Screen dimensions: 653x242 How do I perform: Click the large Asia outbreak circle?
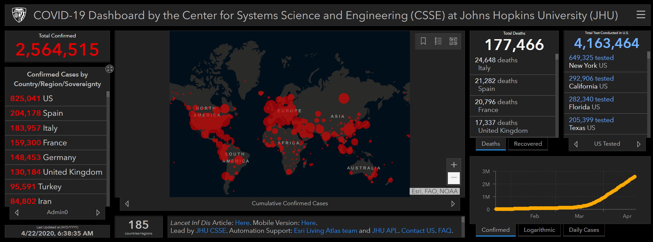344,98
